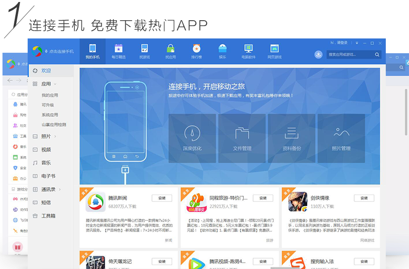Click the 视频 sidebar icon
This screenshot has height=269, width=409.
35,149
